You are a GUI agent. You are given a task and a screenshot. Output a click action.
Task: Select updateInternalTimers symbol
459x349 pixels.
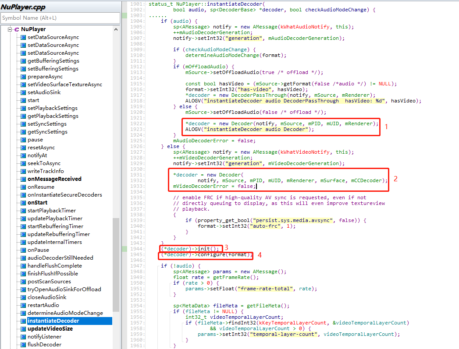(x=55, y=242)
